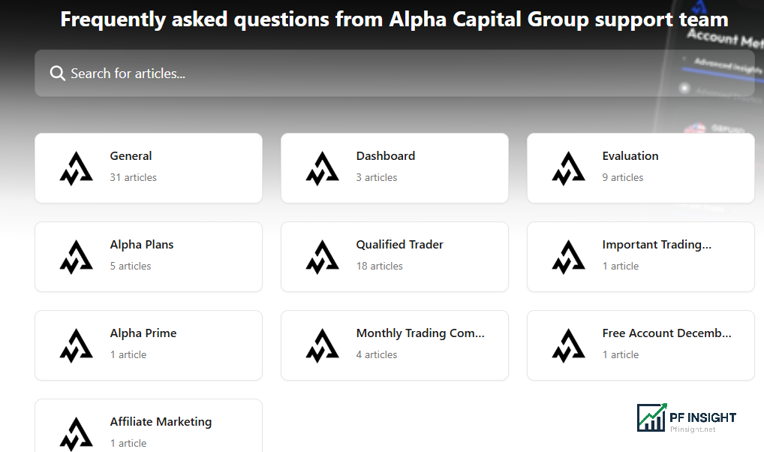This screenshot has width=764, height=452.
Task: Open the Dashboard collection title
Action: (386, 156)
